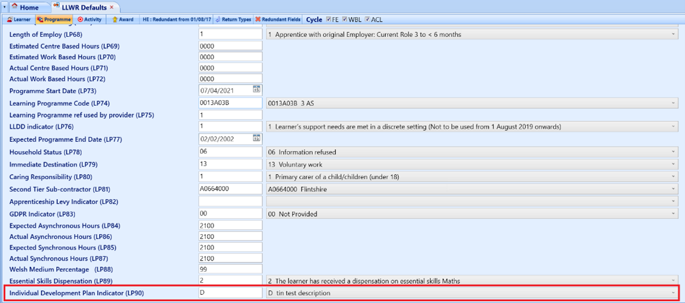This screenshot has width=685, height=303.
Task: Toggle the WBL cycle checkbox
Action: point(345,20)
